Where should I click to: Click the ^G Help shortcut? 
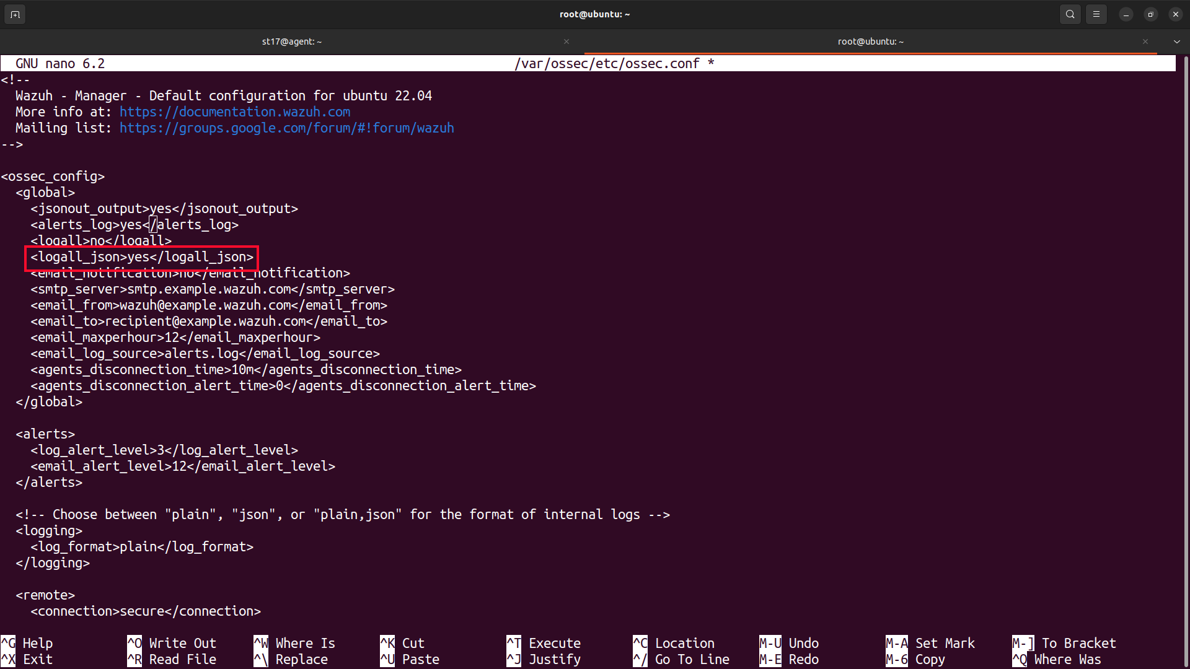point(27,643)
